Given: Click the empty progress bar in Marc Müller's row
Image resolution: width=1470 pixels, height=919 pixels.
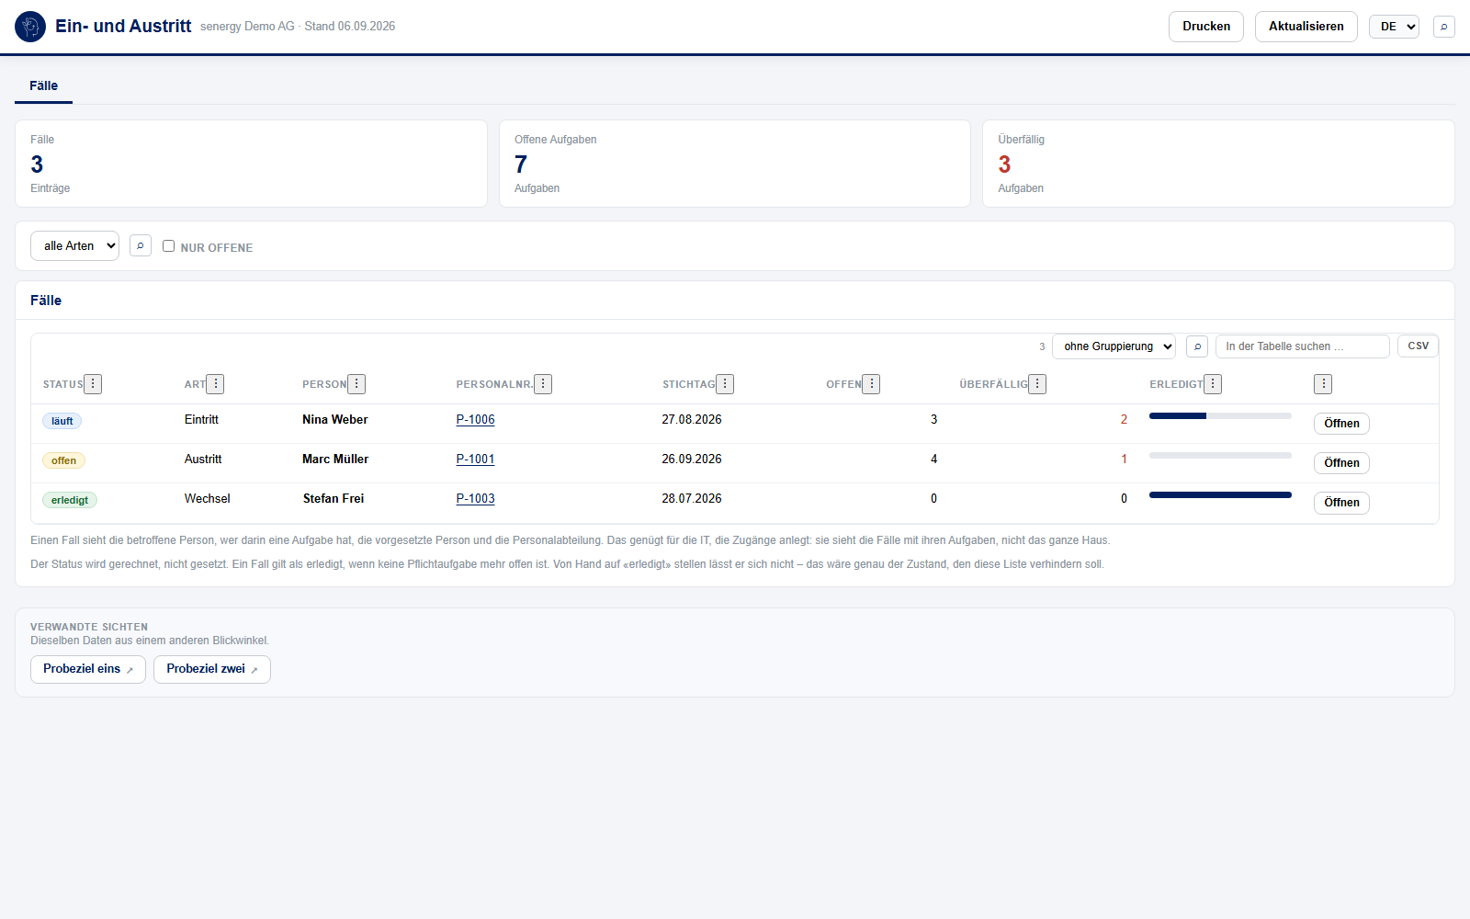Looking at the screenshot, I should click(x=1220, y=456).
